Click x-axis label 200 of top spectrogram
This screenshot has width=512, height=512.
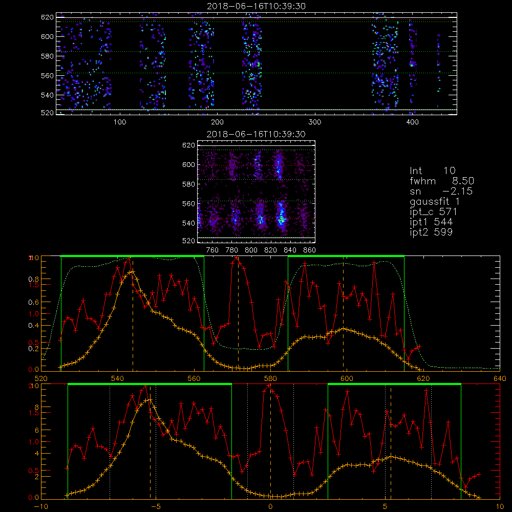(x=217, y=122)
